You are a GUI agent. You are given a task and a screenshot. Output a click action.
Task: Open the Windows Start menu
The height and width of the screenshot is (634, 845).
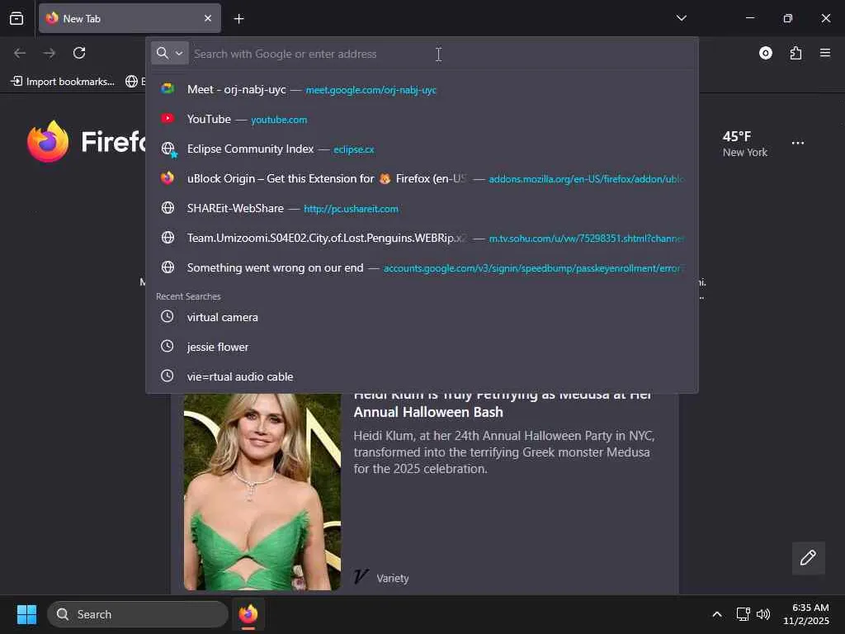(26, 614)
